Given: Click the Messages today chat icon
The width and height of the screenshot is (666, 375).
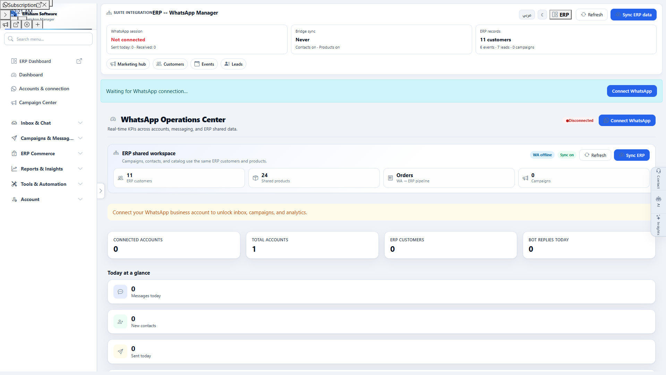Looking at the screenshot, I should [x=120, y=292].
